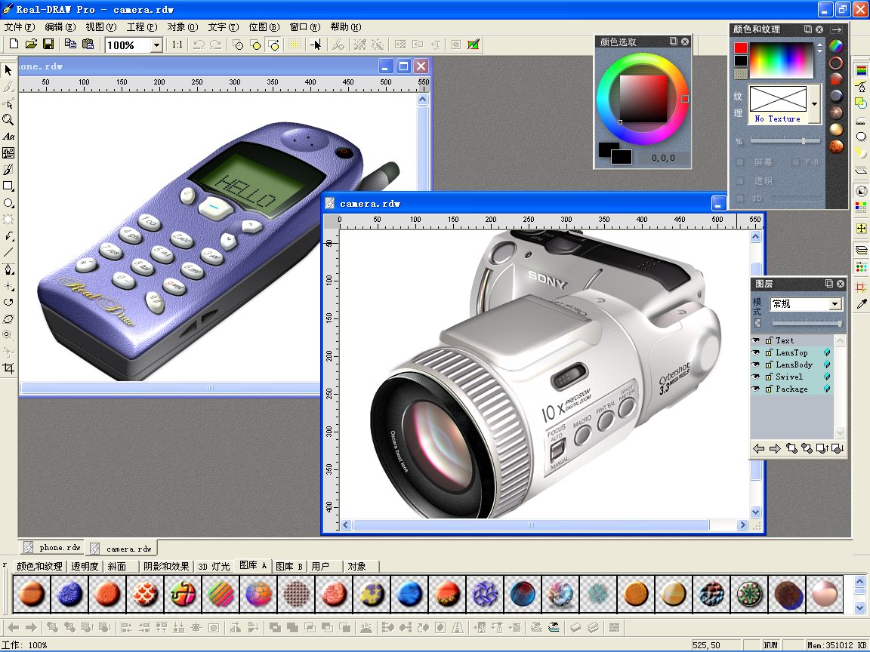870x652 pixels.
Task: Switch to the 透明度 tab
Action: click(85, 566)
